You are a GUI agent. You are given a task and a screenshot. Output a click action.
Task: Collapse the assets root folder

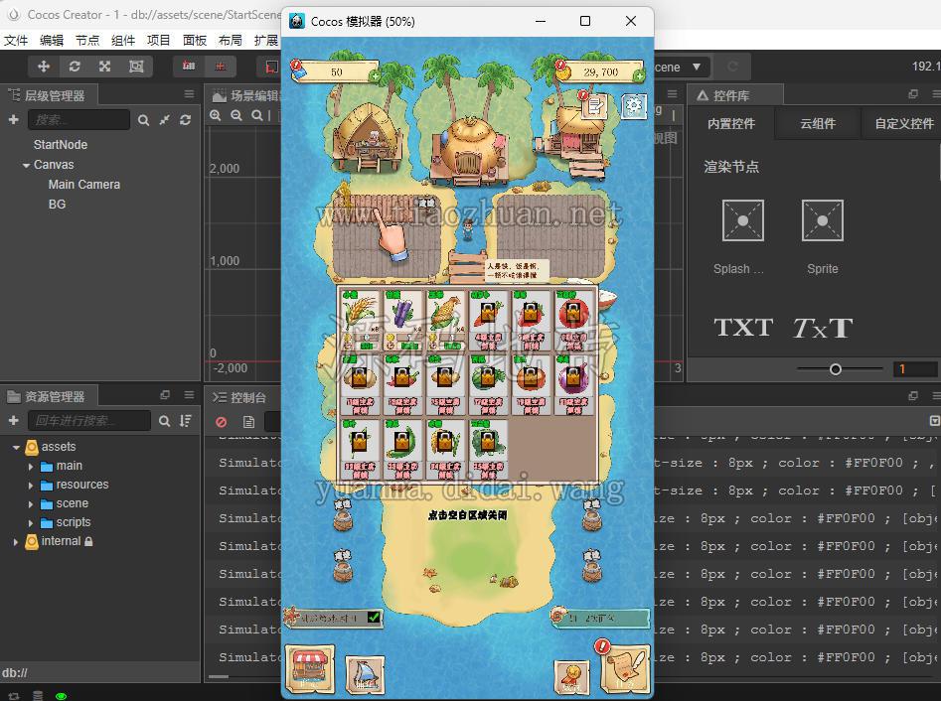point(16,448)
